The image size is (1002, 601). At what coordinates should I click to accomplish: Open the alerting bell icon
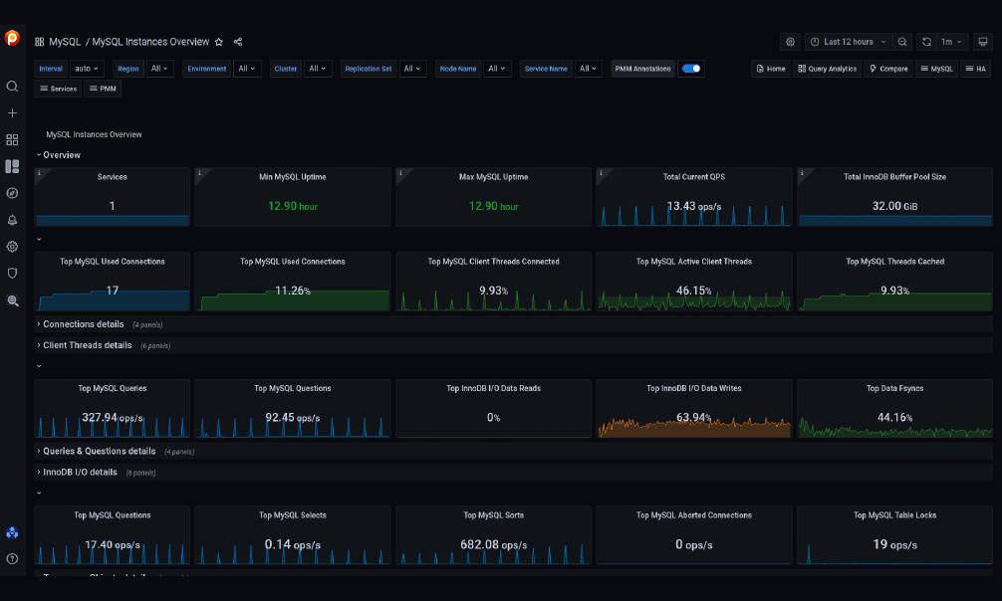pos(12,220)
